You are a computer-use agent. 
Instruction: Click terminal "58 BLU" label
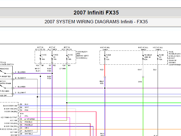tap(24, 104)
